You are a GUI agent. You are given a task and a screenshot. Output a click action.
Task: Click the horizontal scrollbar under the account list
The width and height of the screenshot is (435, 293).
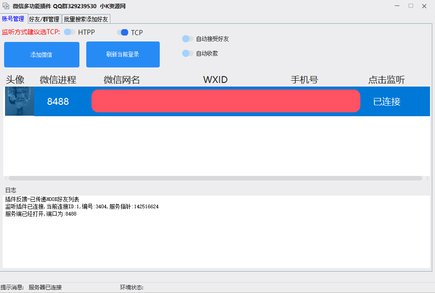click(215, 178)
